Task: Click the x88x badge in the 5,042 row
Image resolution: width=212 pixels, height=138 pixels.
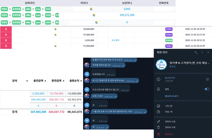Action: (28, 9)
